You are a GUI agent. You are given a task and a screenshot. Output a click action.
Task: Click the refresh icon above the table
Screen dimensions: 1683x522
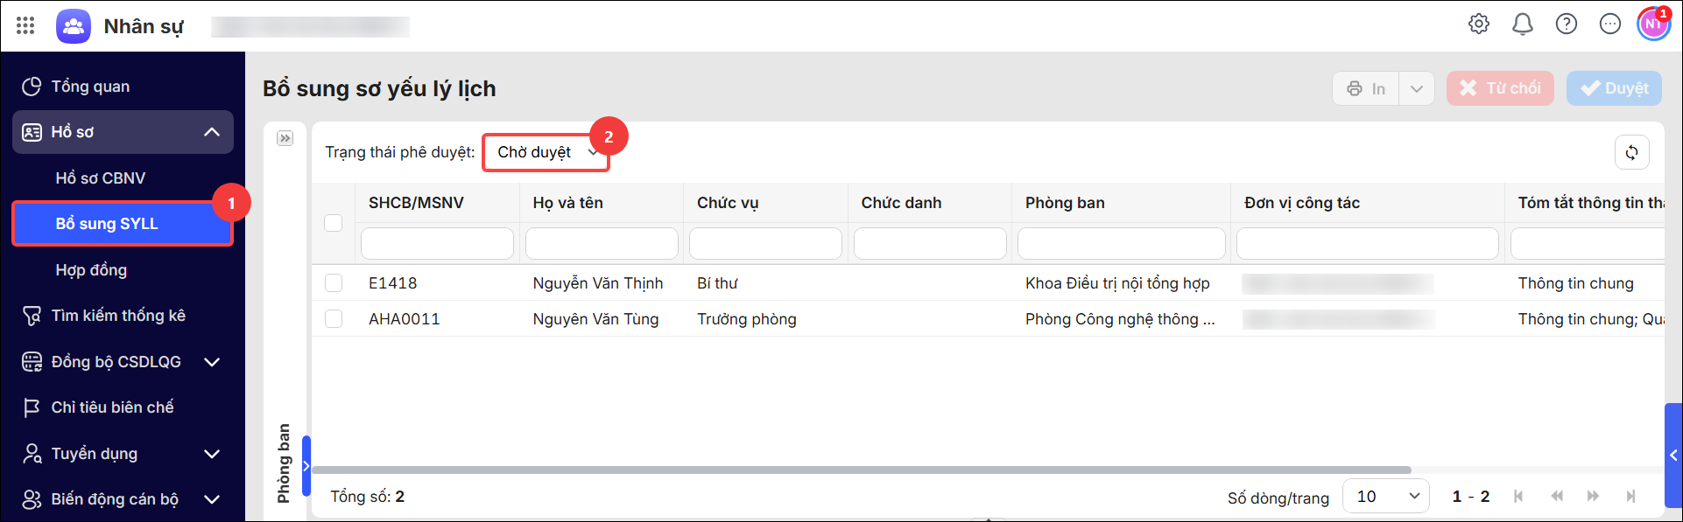[x=1632, y=152]
